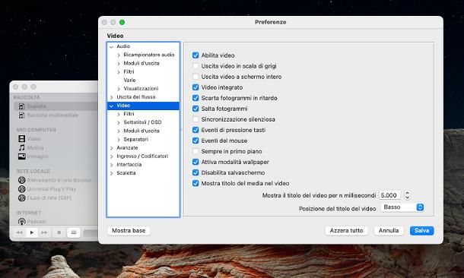
Task: Click the Raccolta multimediale icon in VLC sidebar
Action: click(x=21, y=115)
